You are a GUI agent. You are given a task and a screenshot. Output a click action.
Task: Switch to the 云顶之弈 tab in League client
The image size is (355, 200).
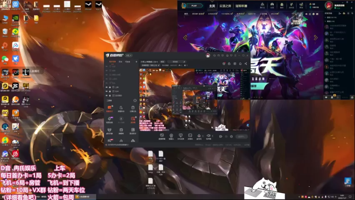[225, 6]
